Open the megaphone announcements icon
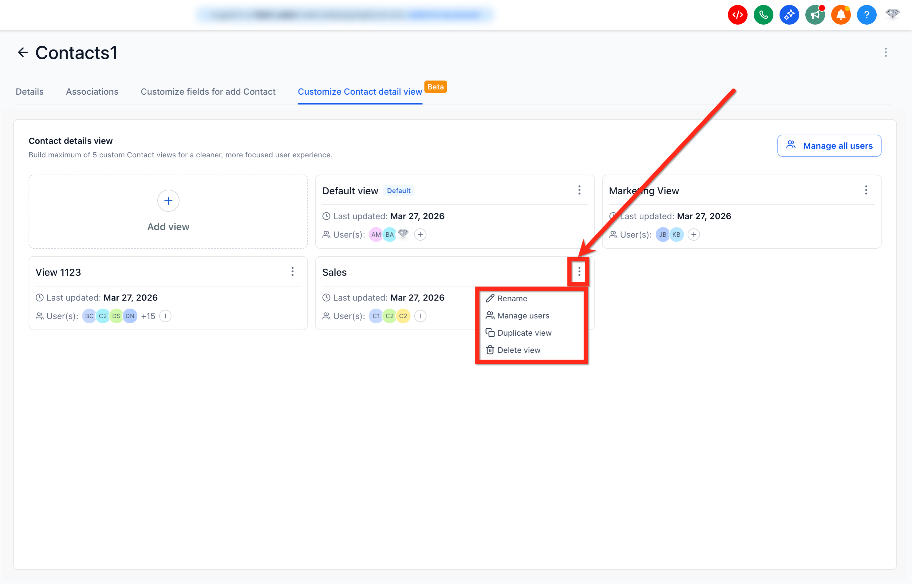 [x=815, y=15]
